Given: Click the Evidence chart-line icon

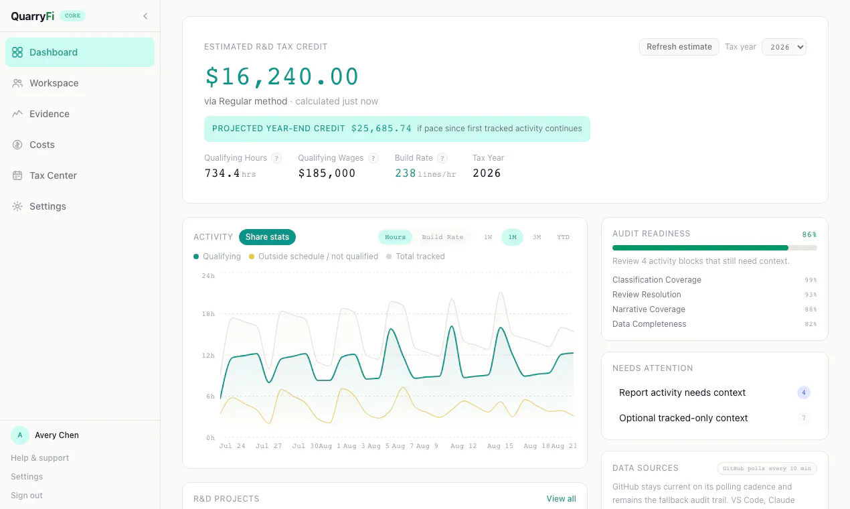Looking at the screenshot, I should [x=17, y=114].
